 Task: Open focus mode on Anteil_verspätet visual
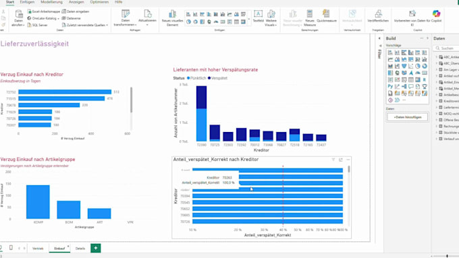(341, 160)
